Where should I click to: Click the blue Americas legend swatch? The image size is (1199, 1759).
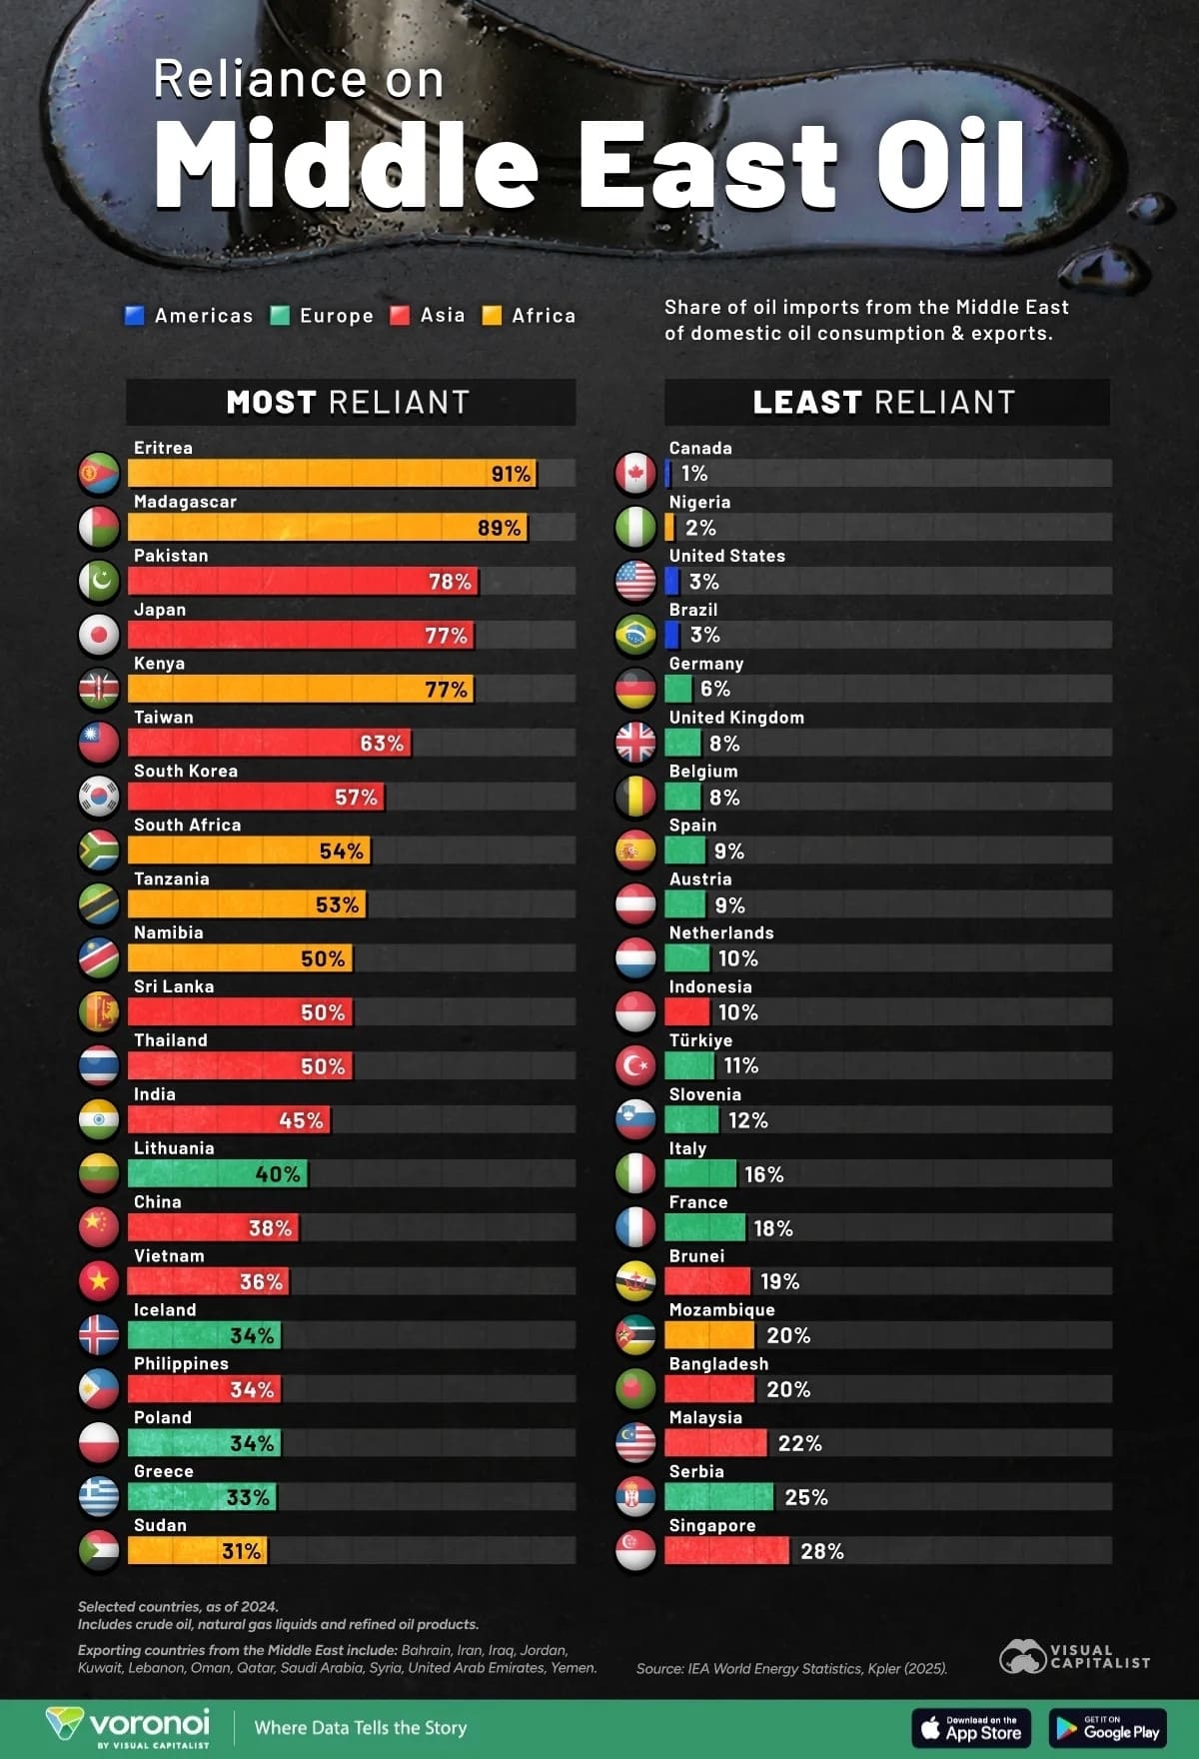point(135,316)
